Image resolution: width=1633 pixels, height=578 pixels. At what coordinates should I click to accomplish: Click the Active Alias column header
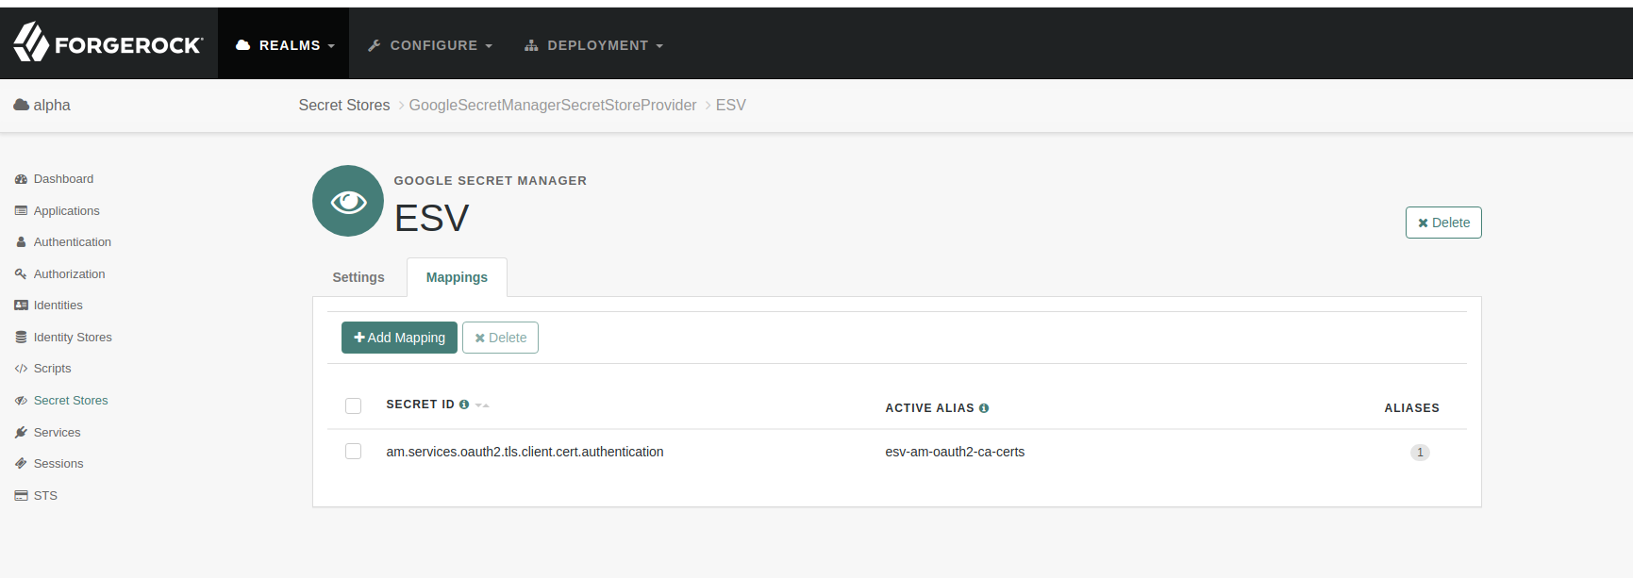[x=929, y=408]
